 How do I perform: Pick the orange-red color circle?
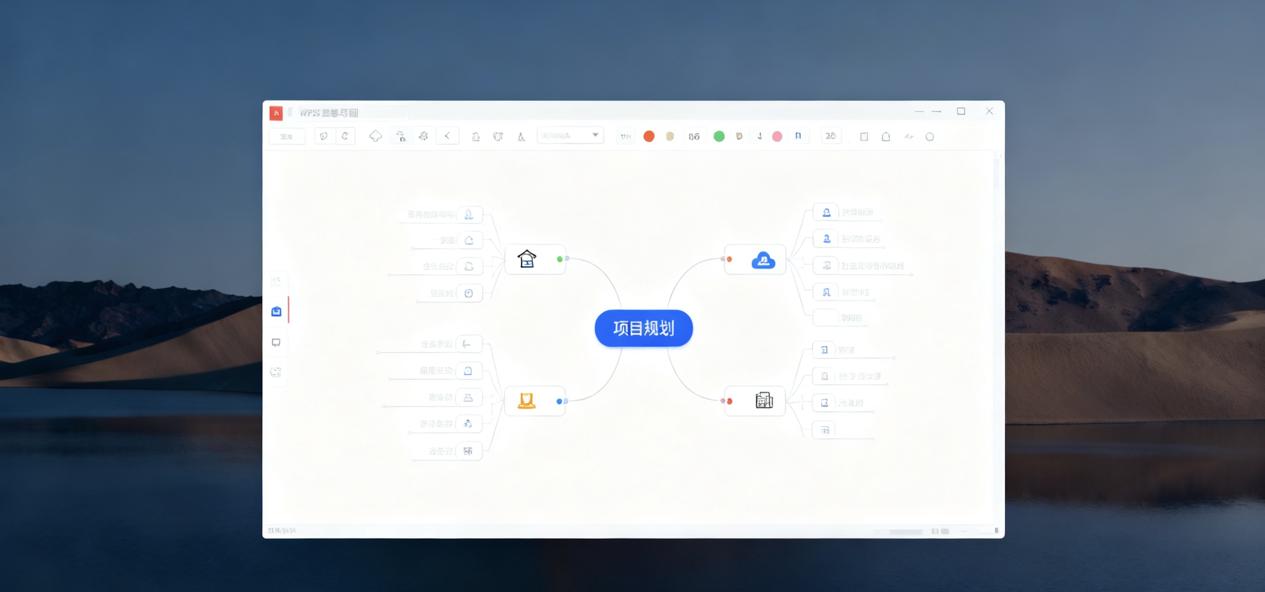(x=649, y=136)
